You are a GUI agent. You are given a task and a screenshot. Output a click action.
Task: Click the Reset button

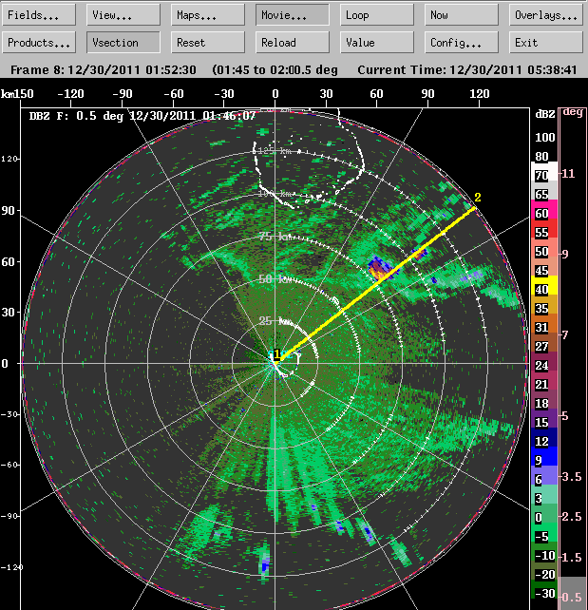[x=208, y=42]
